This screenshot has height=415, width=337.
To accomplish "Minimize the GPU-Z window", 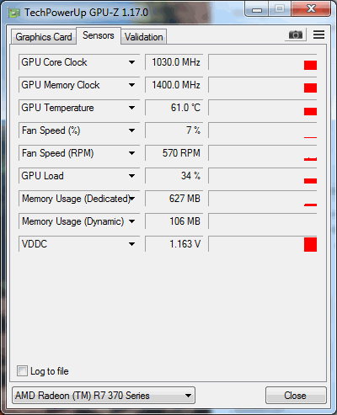I will [257, 9].
